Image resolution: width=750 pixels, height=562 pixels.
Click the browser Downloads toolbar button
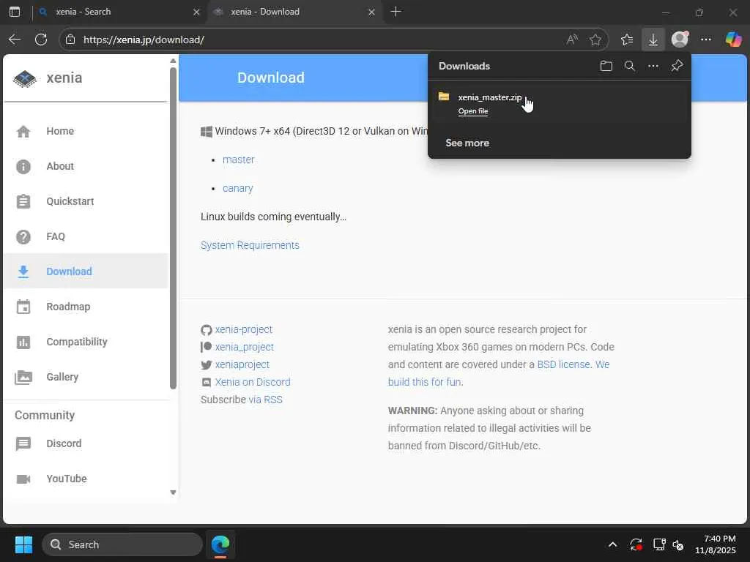click(653, 40)
